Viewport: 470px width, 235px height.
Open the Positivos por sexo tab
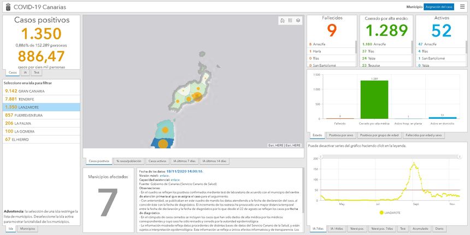342,135
